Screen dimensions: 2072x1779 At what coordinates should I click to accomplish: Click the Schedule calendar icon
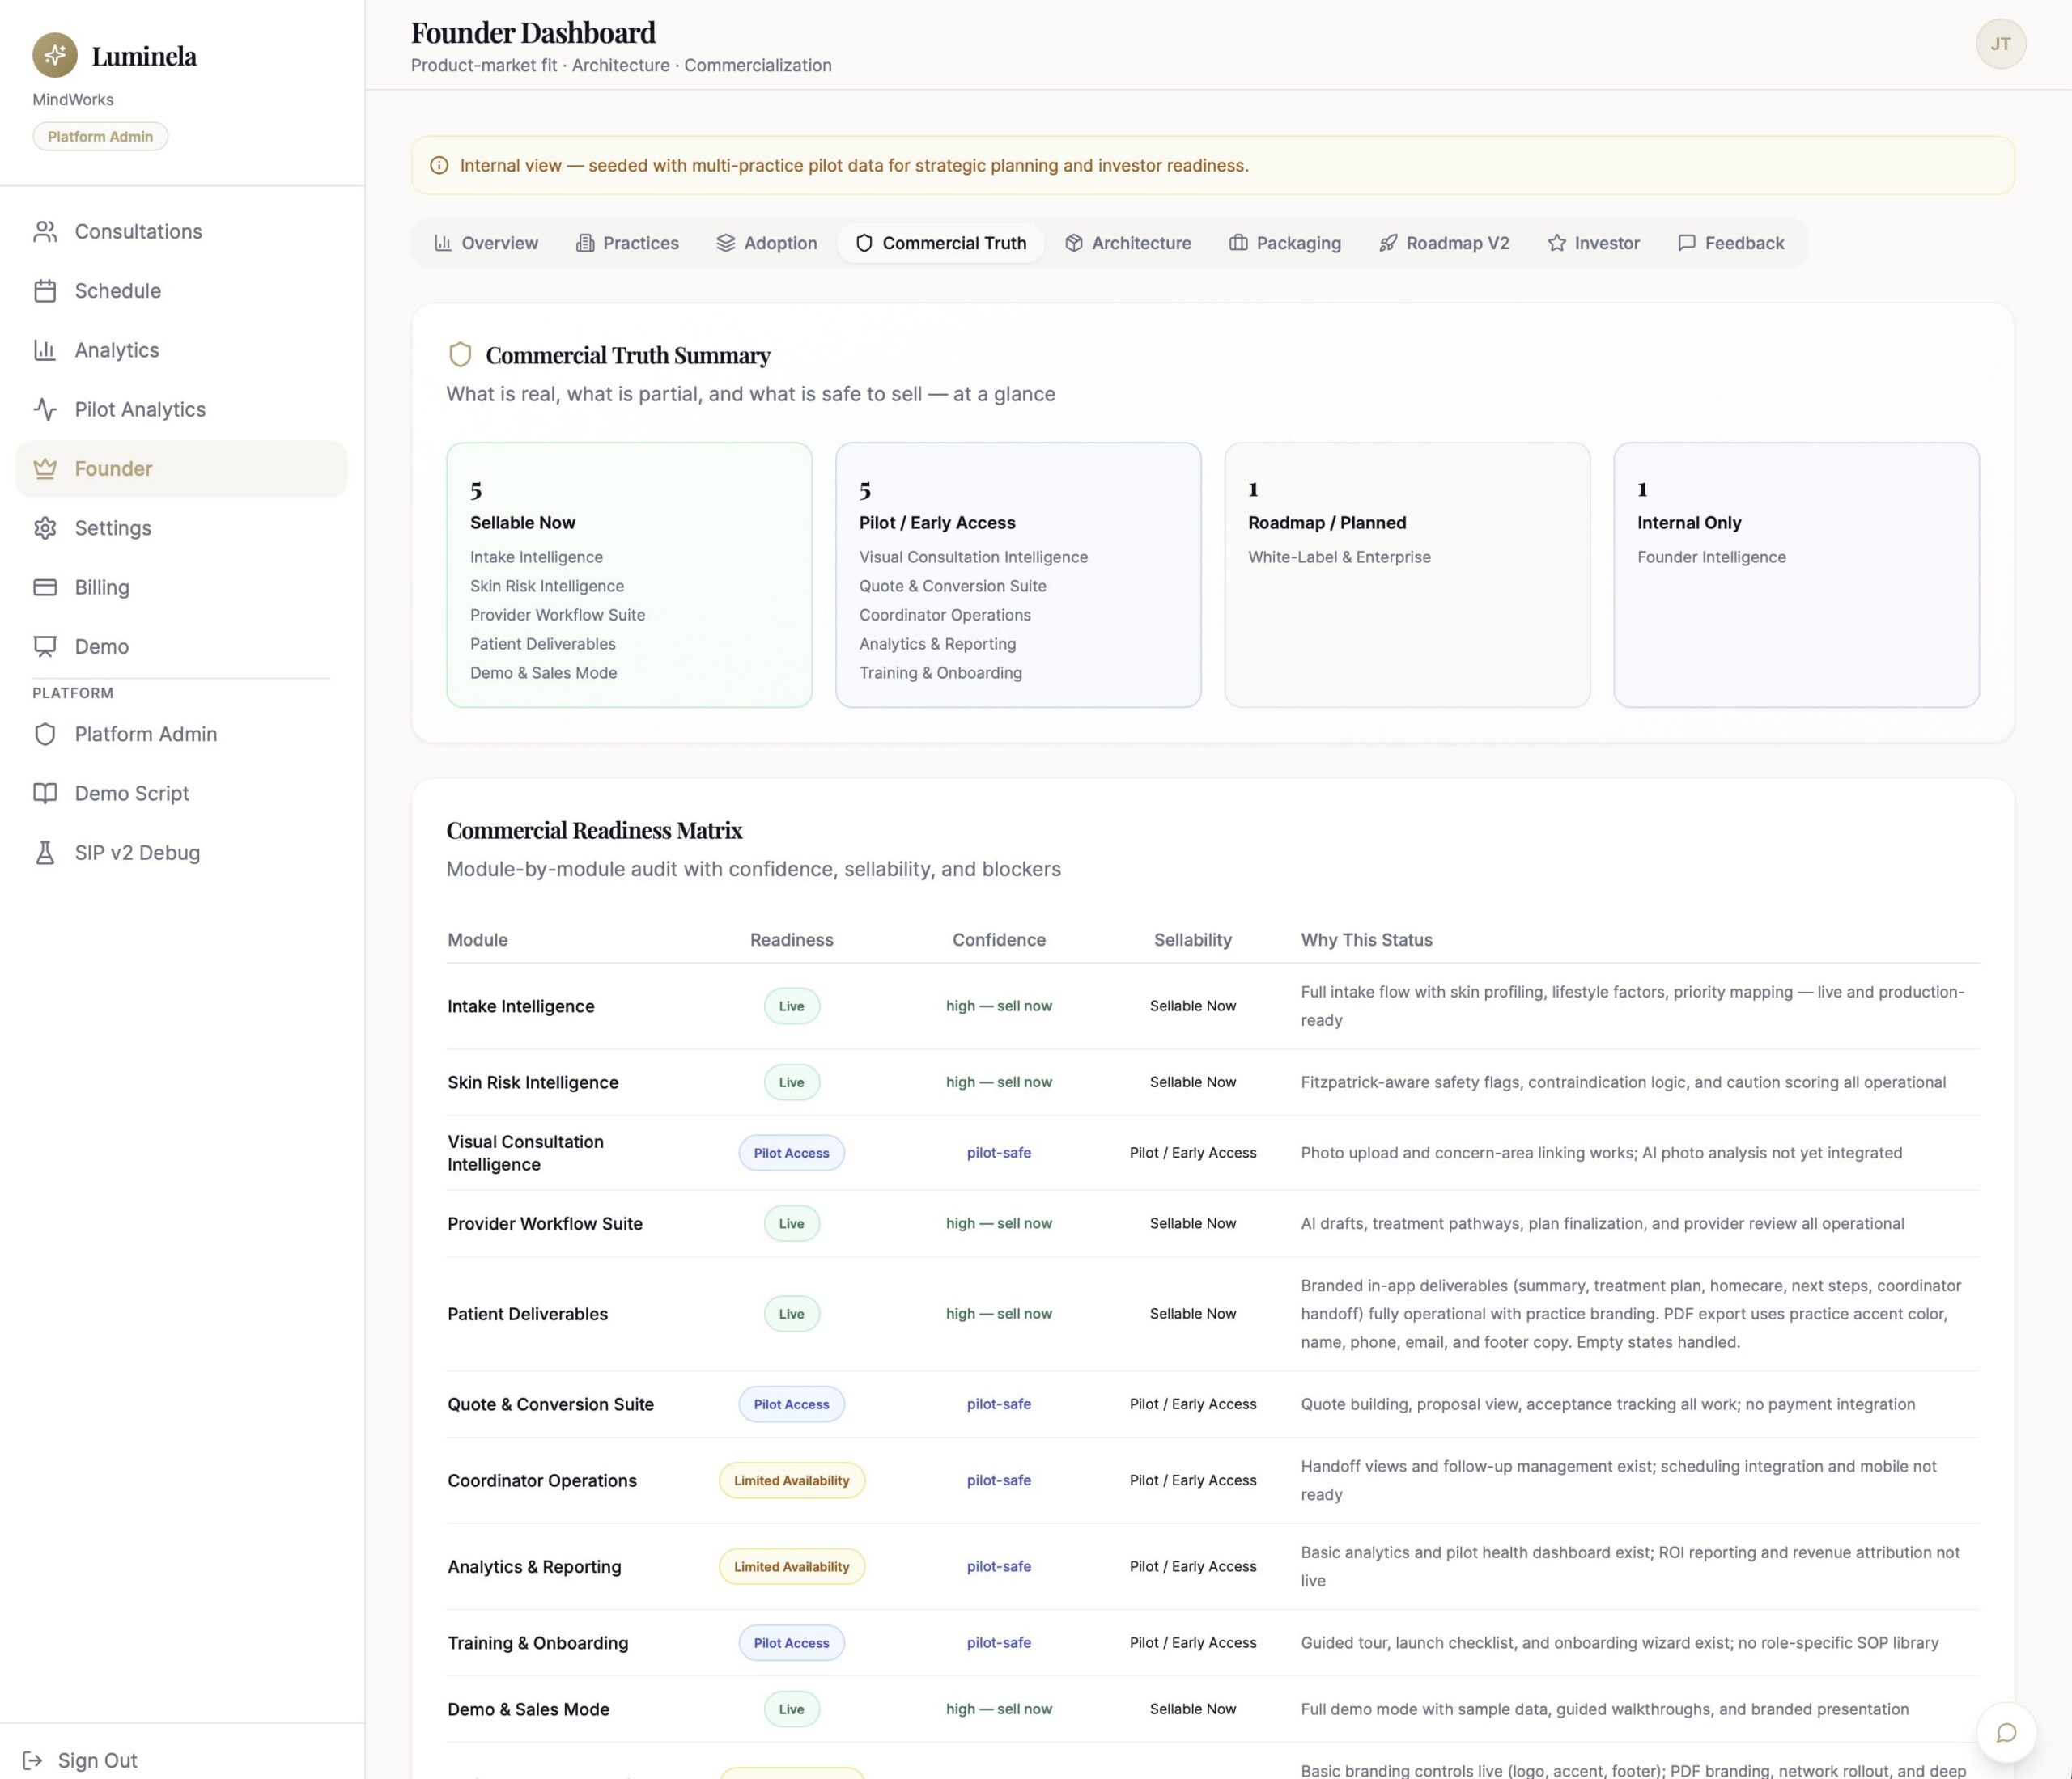pos(45,290)
